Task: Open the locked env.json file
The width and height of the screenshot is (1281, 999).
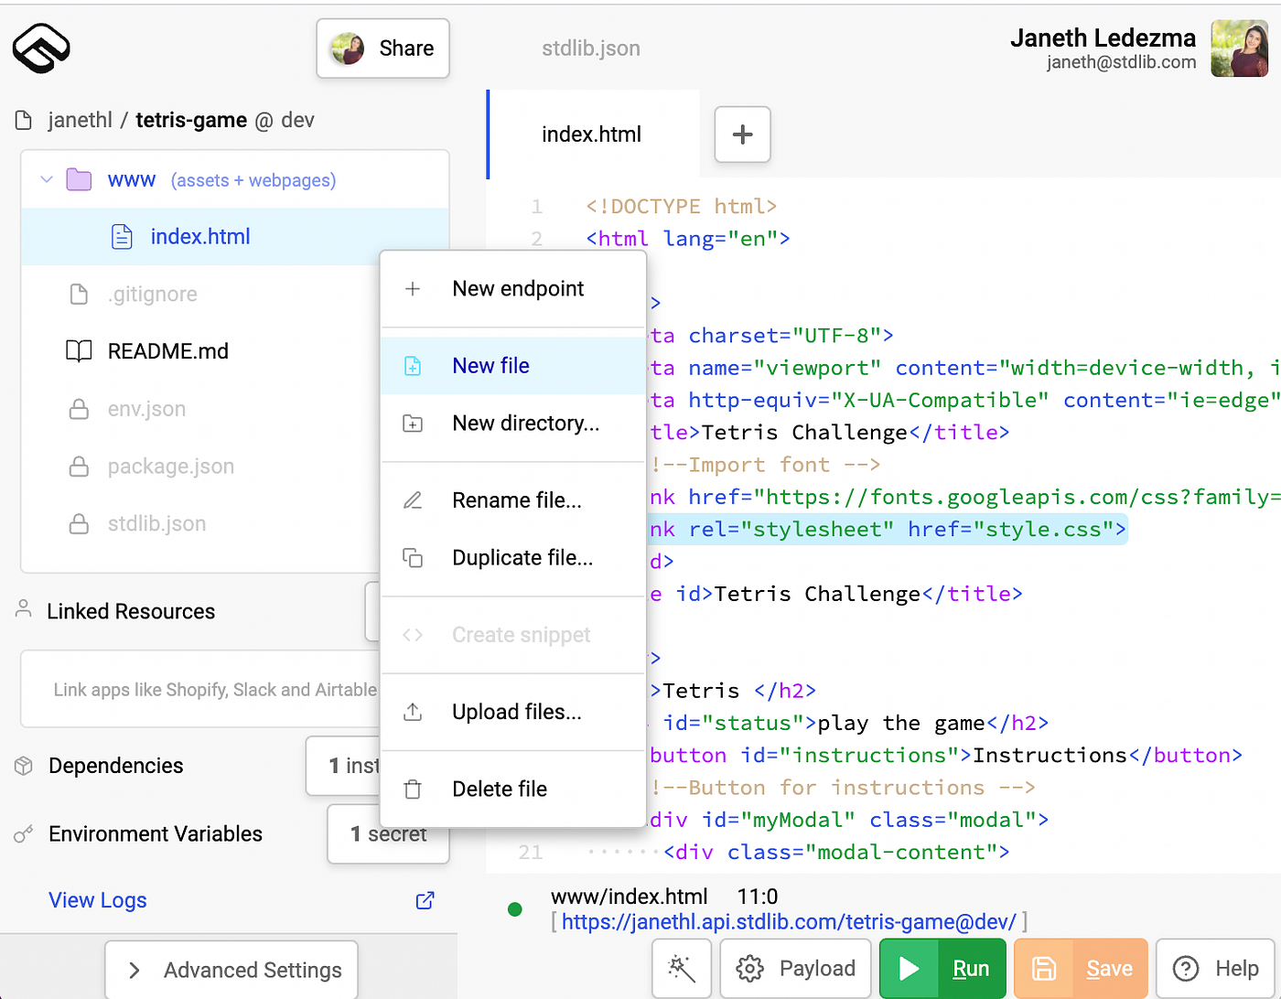Action: tap(146, 409)
